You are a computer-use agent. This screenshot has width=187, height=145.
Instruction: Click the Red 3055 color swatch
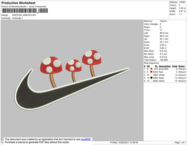click(x=151, y=72)
